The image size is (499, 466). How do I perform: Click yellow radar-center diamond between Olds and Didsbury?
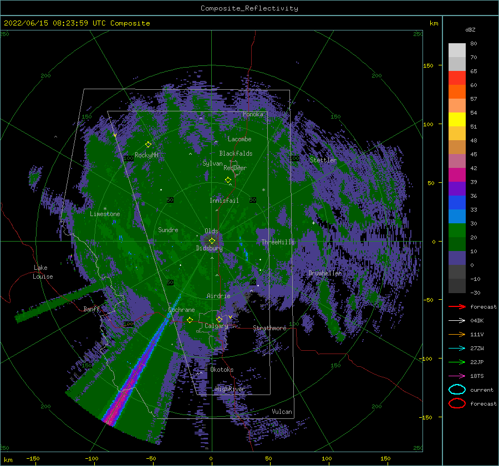(212, 241)
